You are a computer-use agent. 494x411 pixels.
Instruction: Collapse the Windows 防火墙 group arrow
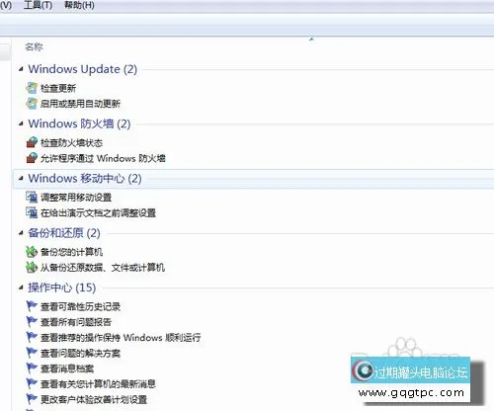[21, 123]
